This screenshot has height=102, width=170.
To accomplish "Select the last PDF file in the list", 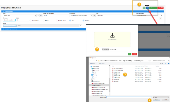I will point(115,81).
